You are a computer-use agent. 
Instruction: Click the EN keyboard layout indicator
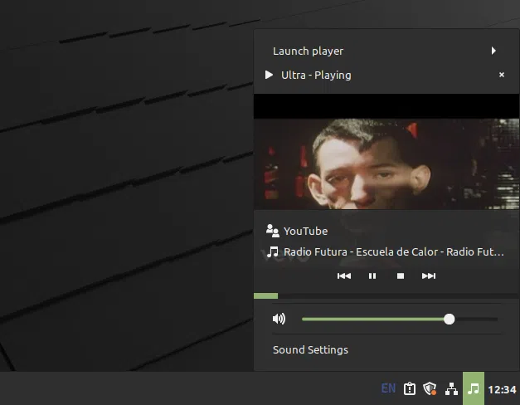pos(388,388)
